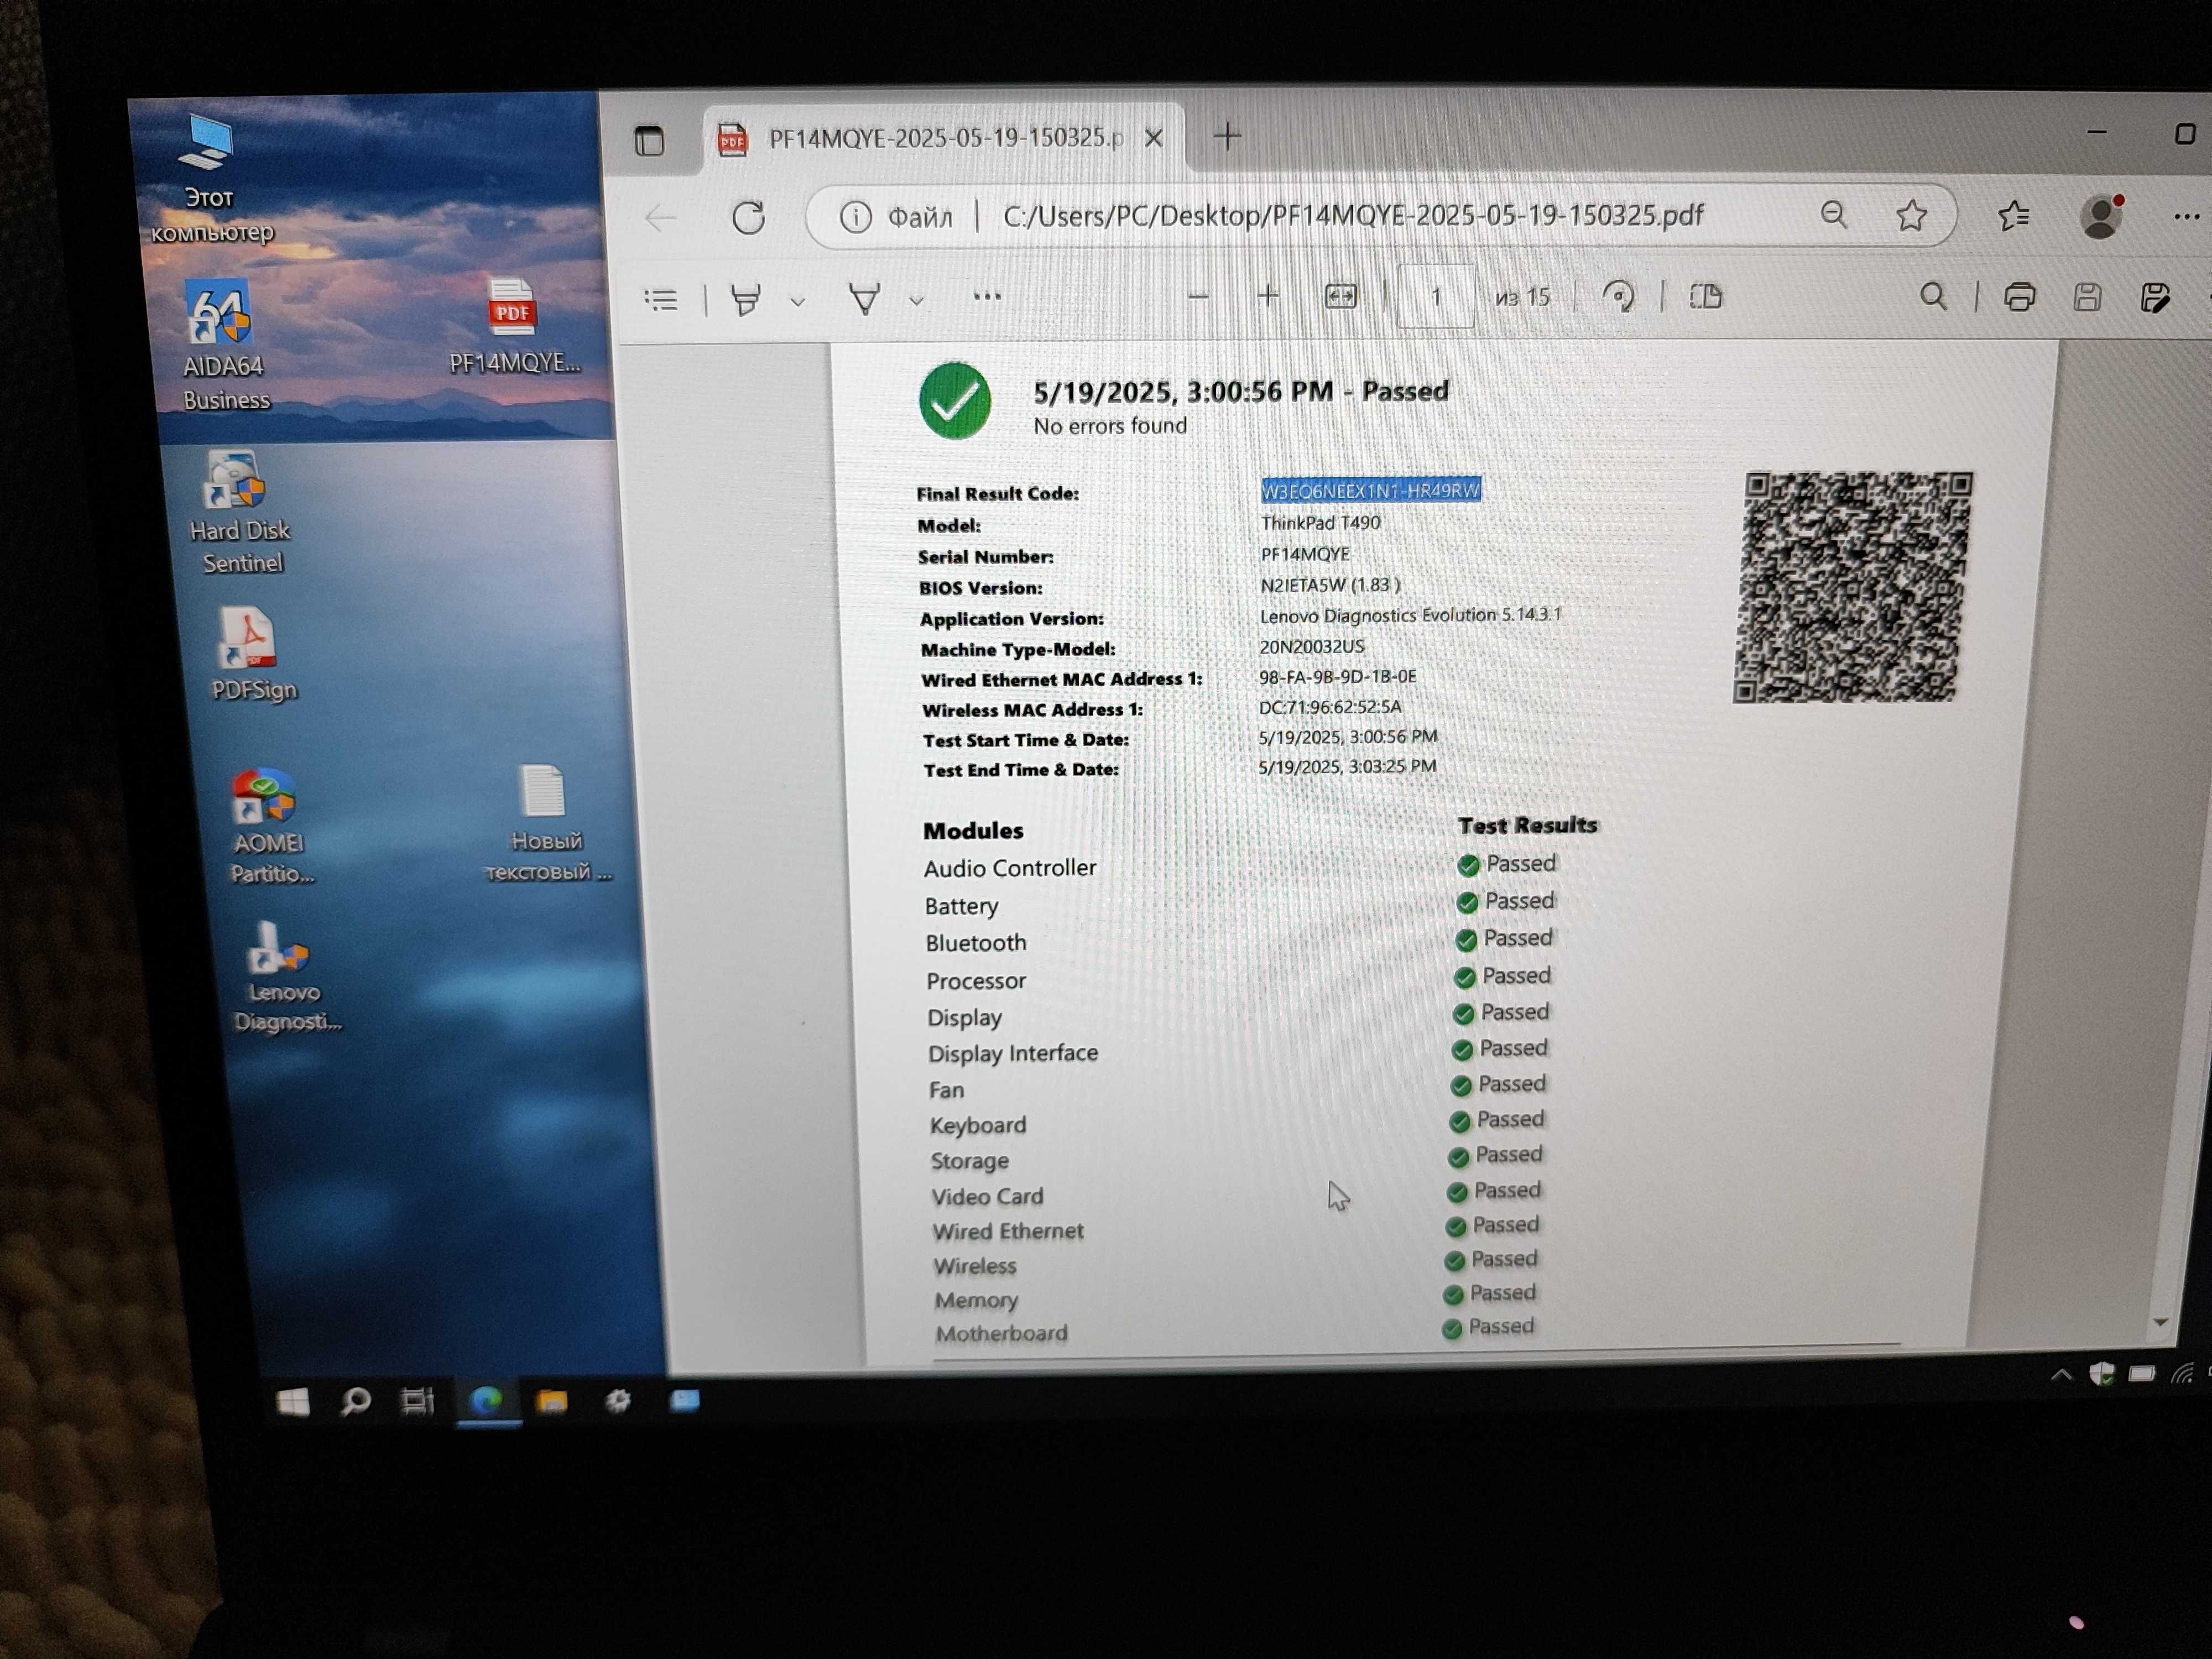
Task: Click the Save As PDF icon
Action: click(x=2155, y=297)
